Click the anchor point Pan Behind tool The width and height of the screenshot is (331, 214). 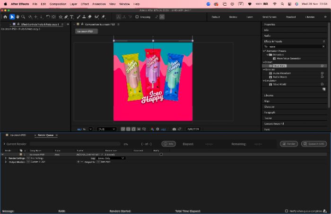pyautogui.click(x=53, y=17)
